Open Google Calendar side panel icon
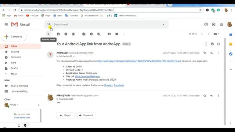 (x=231, y=35)
